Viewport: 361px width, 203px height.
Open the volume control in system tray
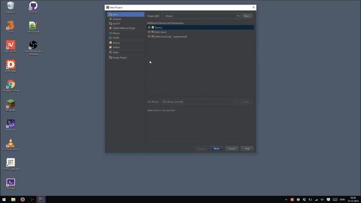coord(322,200)
